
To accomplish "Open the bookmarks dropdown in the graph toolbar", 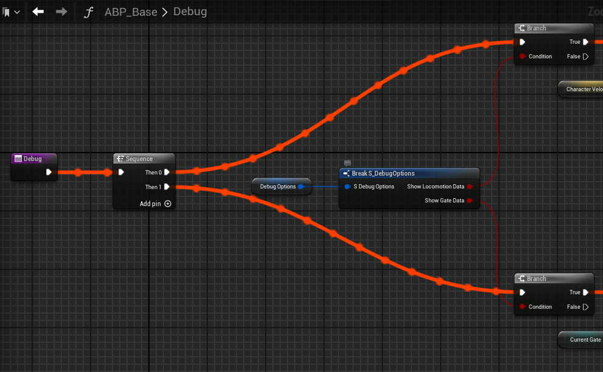I will pyautogui.click(x=11, y=12).
